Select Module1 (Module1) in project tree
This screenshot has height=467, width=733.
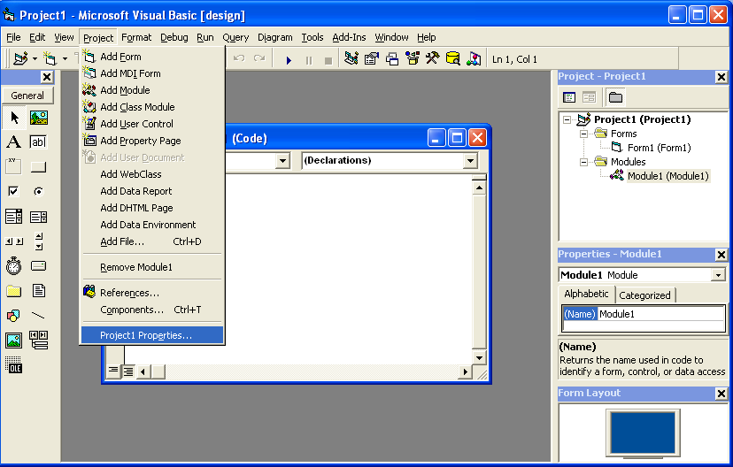pos(668,176)
